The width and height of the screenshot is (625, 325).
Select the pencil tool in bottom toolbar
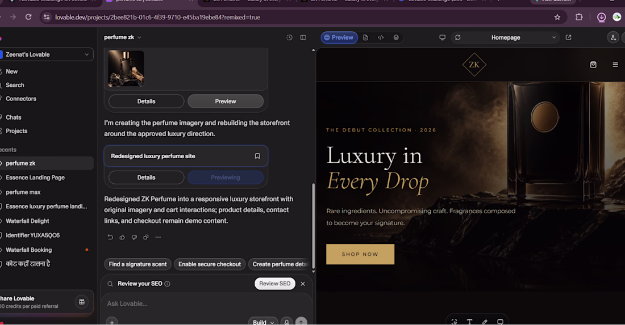485,322
